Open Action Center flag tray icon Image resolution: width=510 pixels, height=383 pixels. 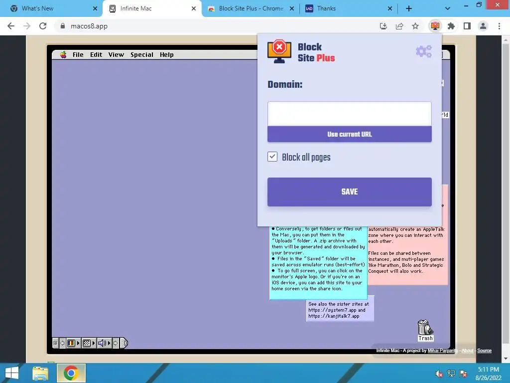pos(463,374)
